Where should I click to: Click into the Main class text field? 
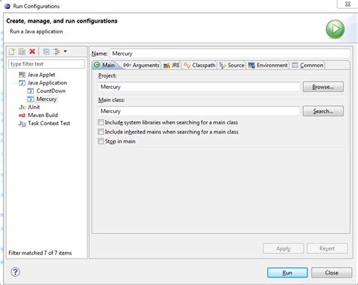[199, 111]
